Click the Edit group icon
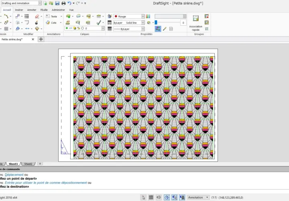Screen dimensions: 289x201 coord(207,23)
